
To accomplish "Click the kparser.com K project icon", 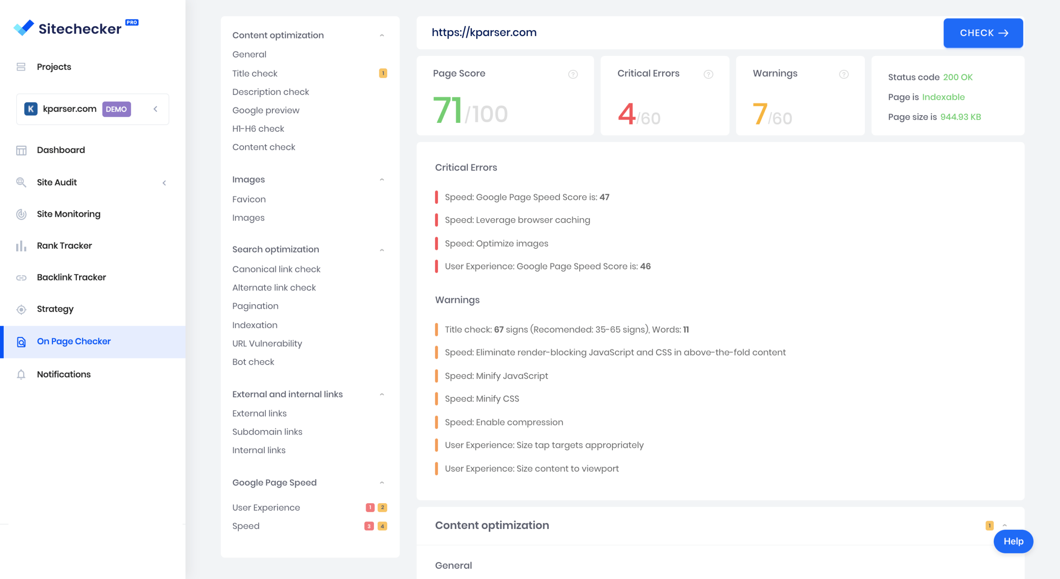I will pos(31,109).
